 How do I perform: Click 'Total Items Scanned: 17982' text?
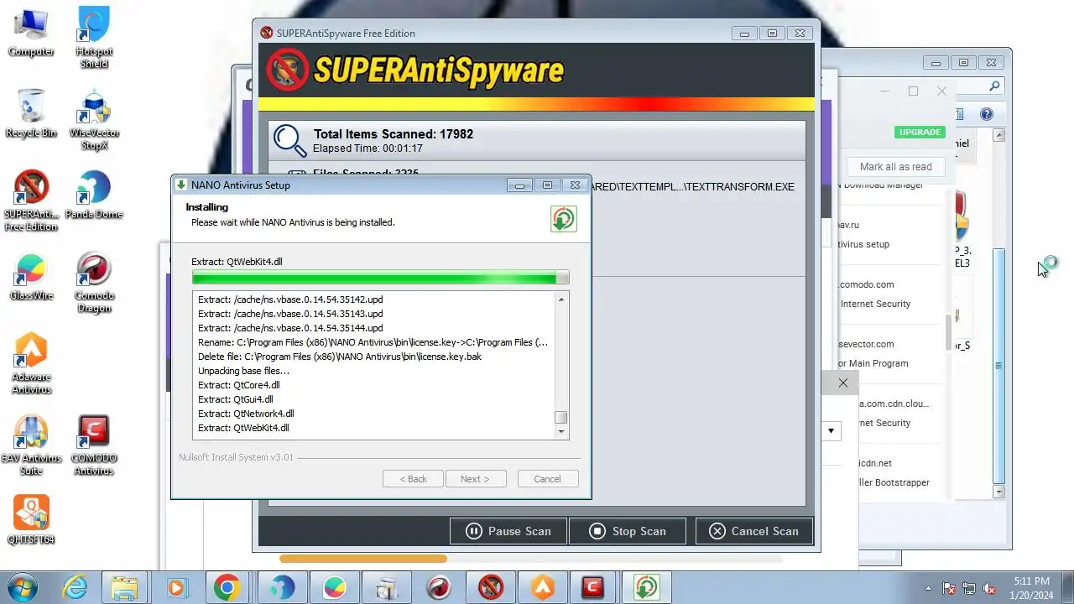click(394, 134)
